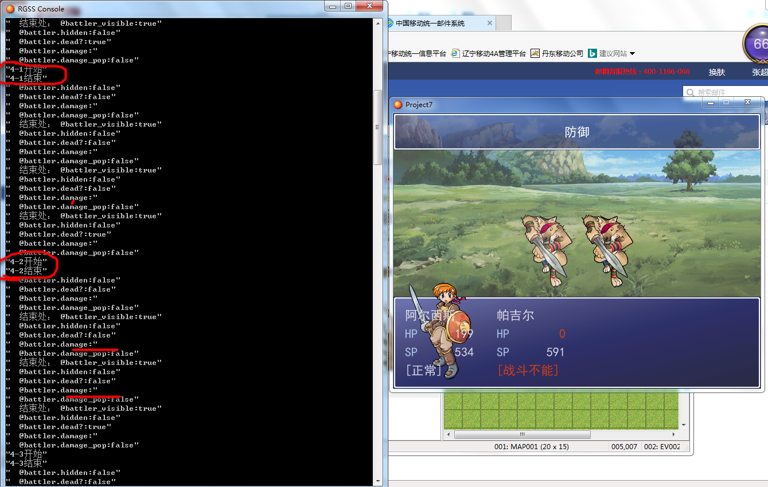768x487 pixels.
Task: Expand the 建议网站 dropdown arrow
Action: click(x=632, y=54)
